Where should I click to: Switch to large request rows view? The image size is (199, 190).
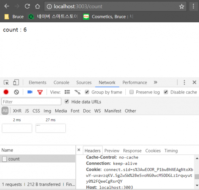(x=67, y=92)
